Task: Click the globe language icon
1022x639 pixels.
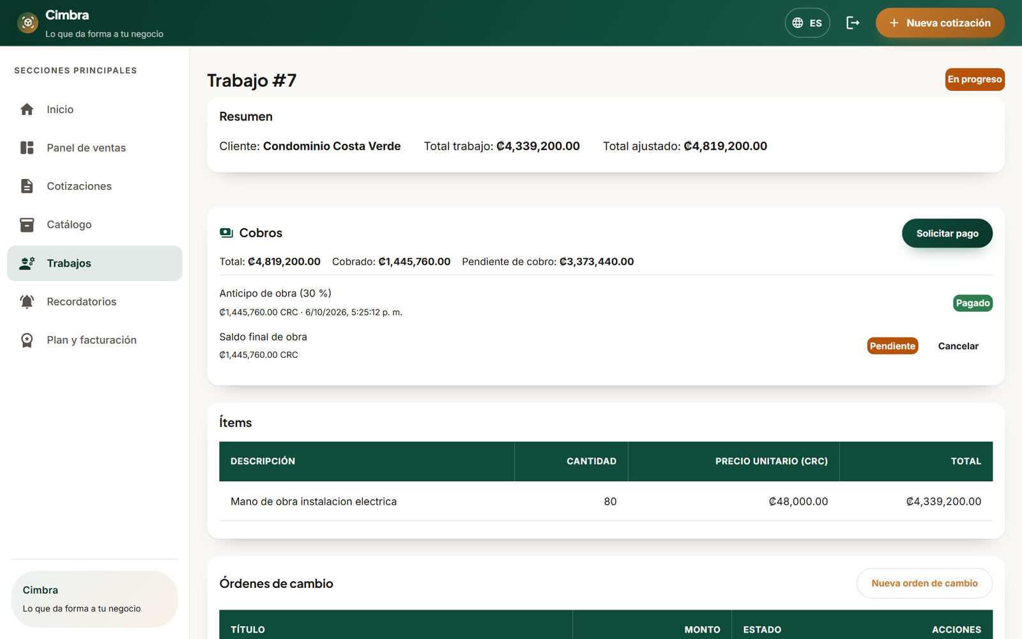Action: coord(798,23)
